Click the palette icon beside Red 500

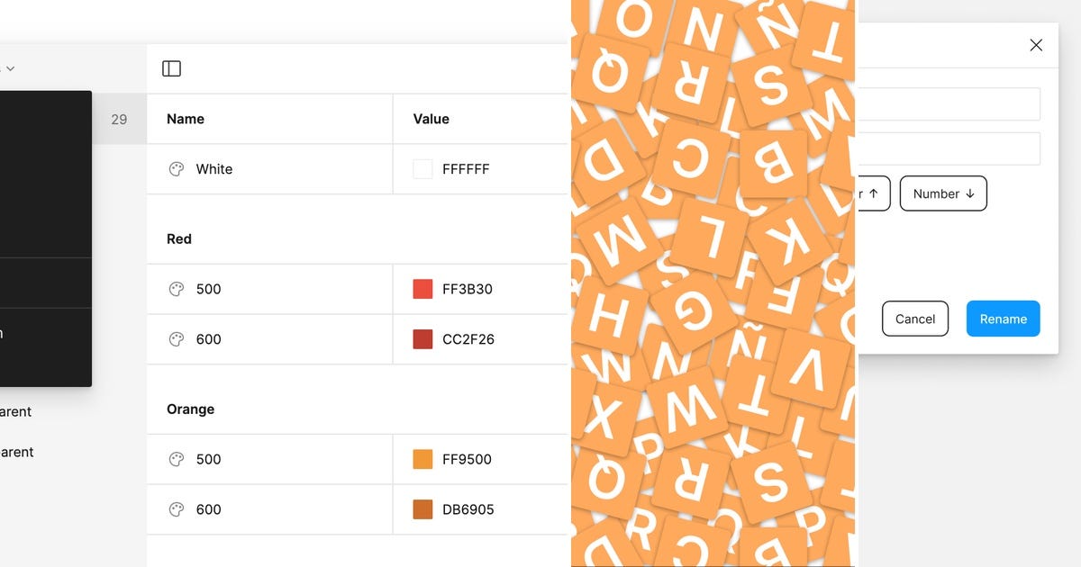click(176, 289)
